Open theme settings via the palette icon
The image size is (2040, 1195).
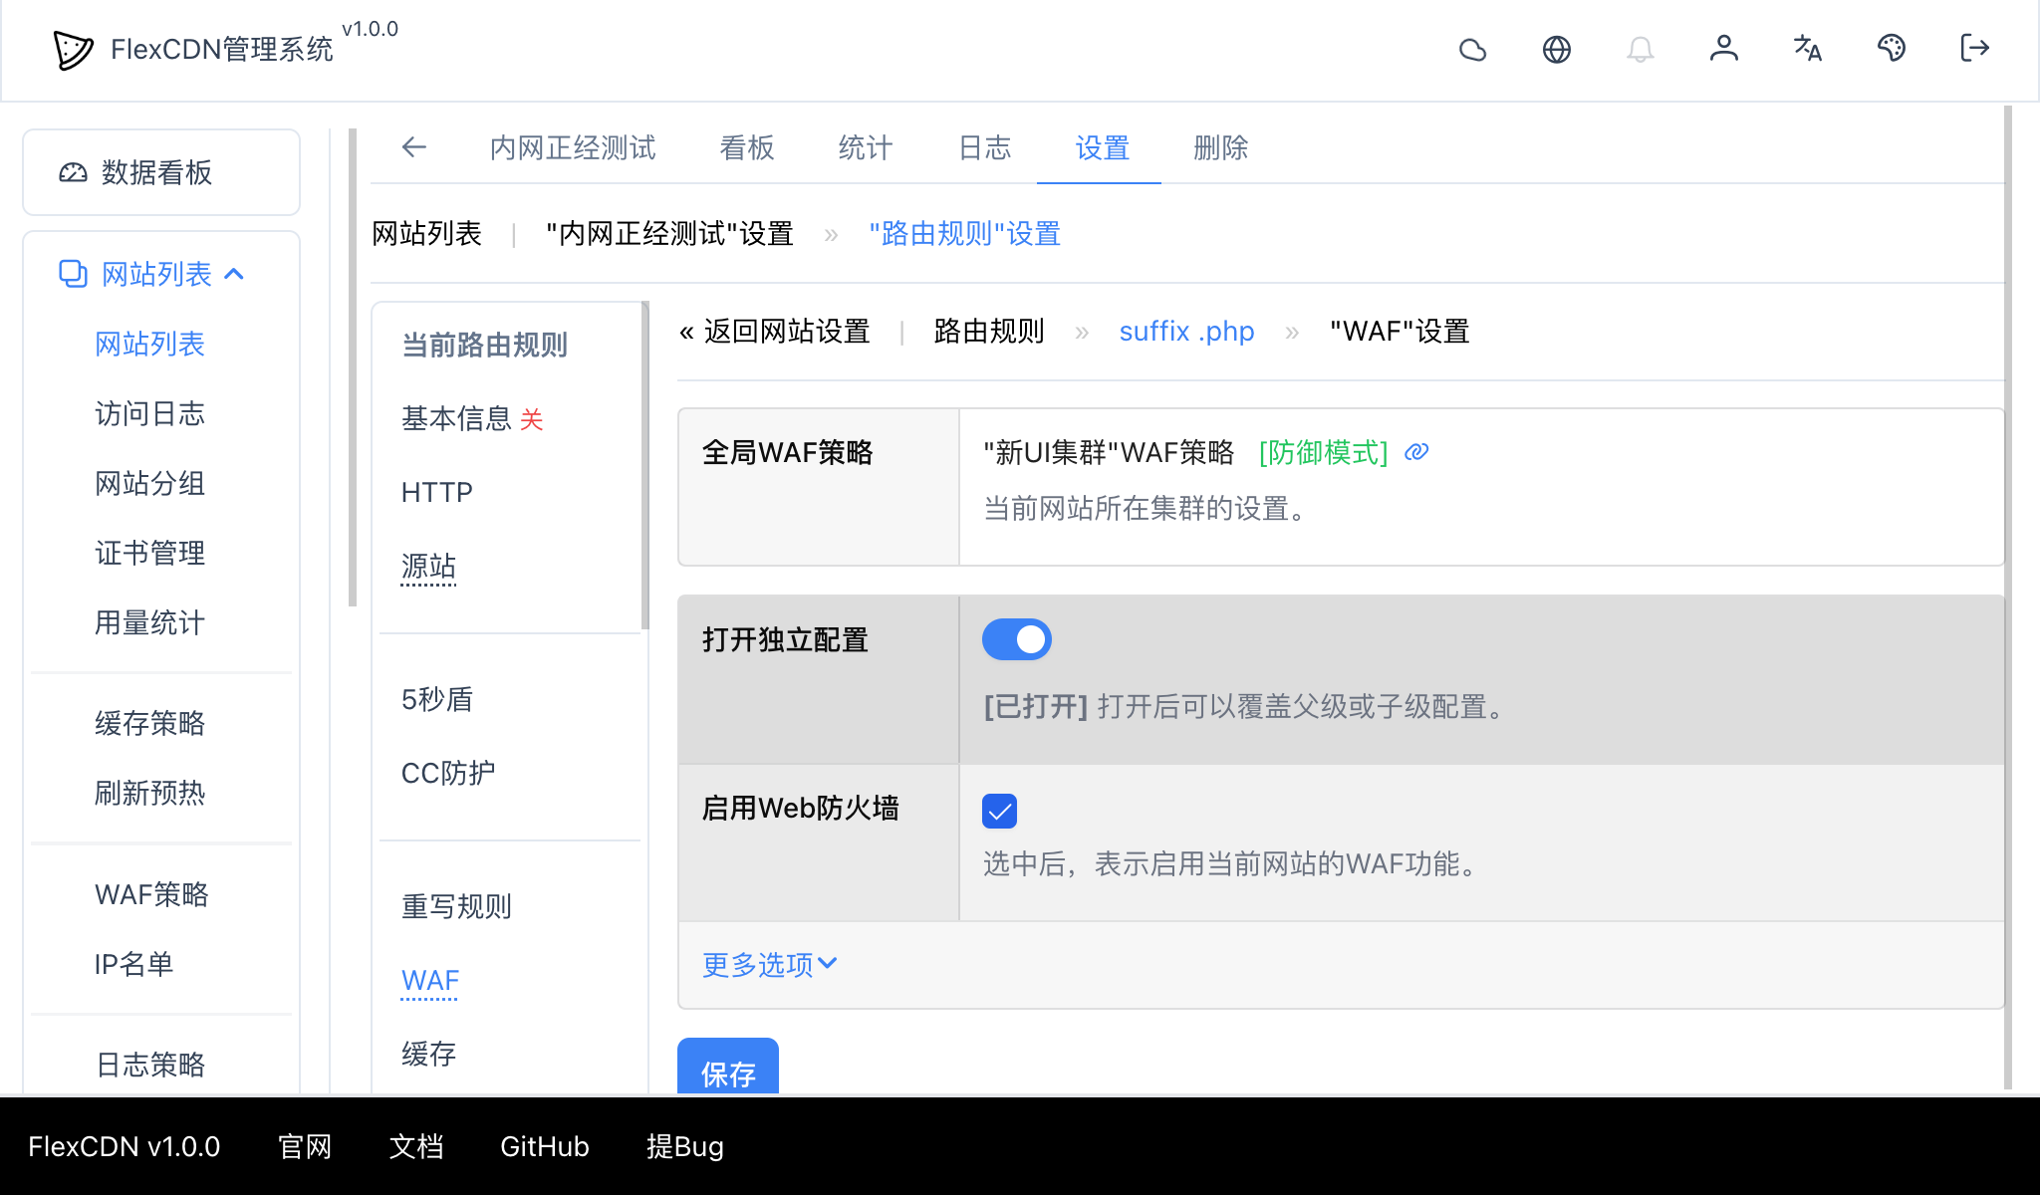[x=1892, y=49]
